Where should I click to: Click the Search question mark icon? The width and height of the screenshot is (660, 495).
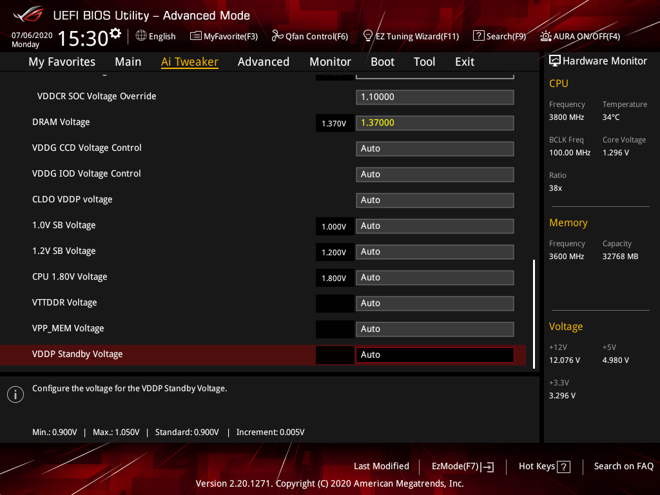click(x=479, y=36)
